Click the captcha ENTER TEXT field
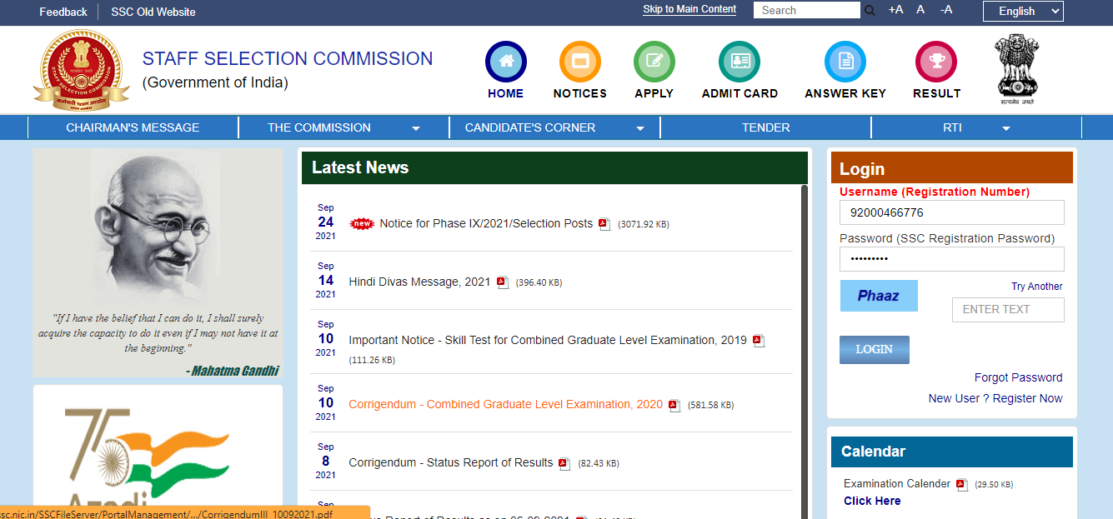 click(x=1008, y=310)
